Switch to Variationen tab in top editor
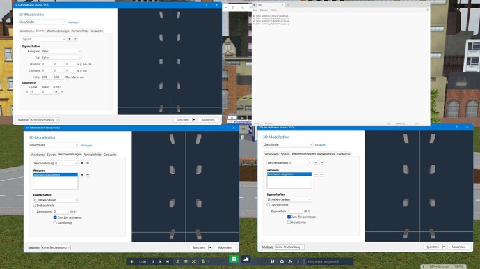This screenshot has width=480, height=269. tap(26, 30)
